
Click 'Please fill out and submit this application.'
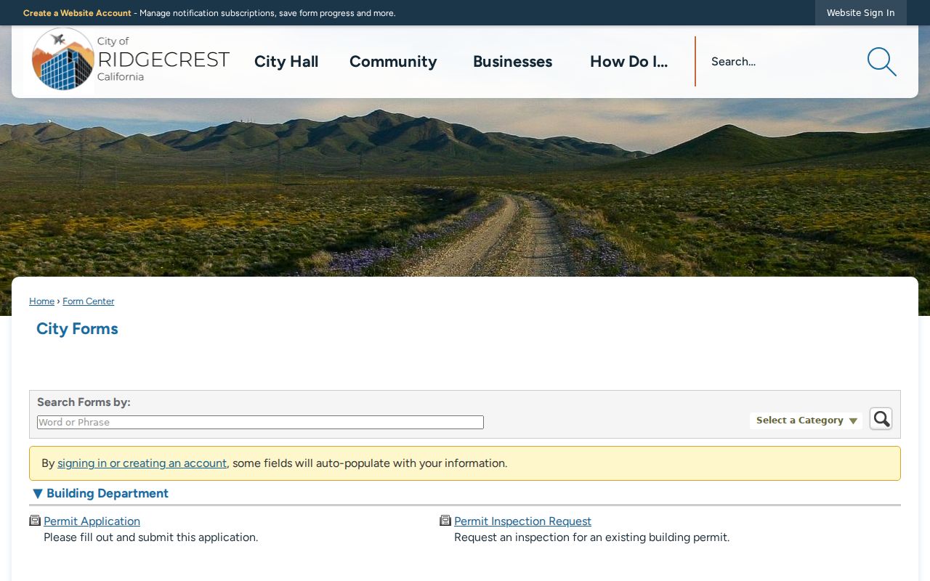[151, 537]
